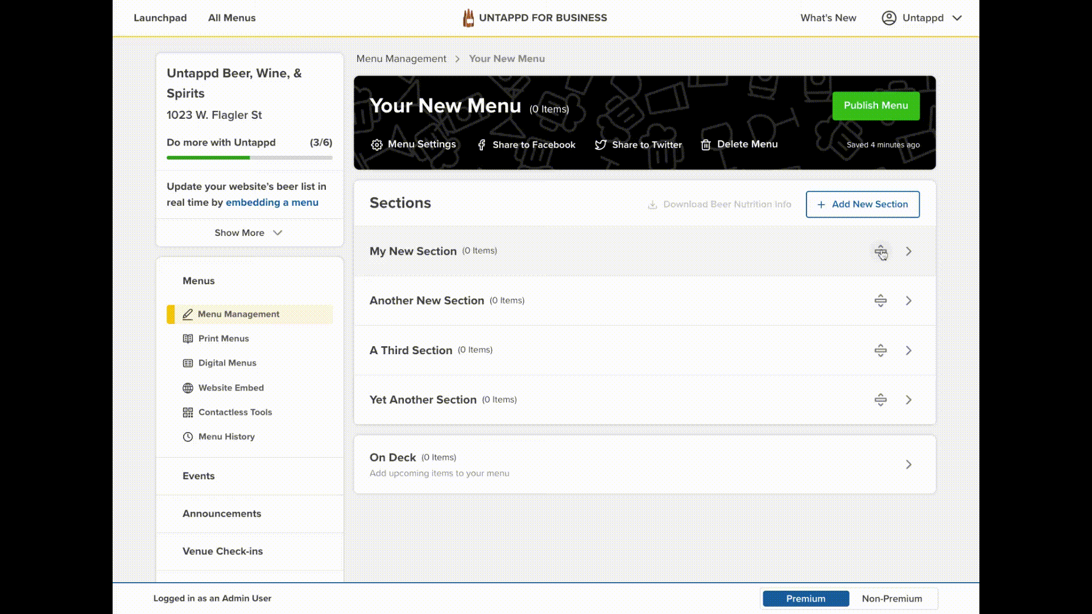The width and height of the screenshot is (1092, 614).
Task: Click the Website Embed globe icon
Action: 188,388
